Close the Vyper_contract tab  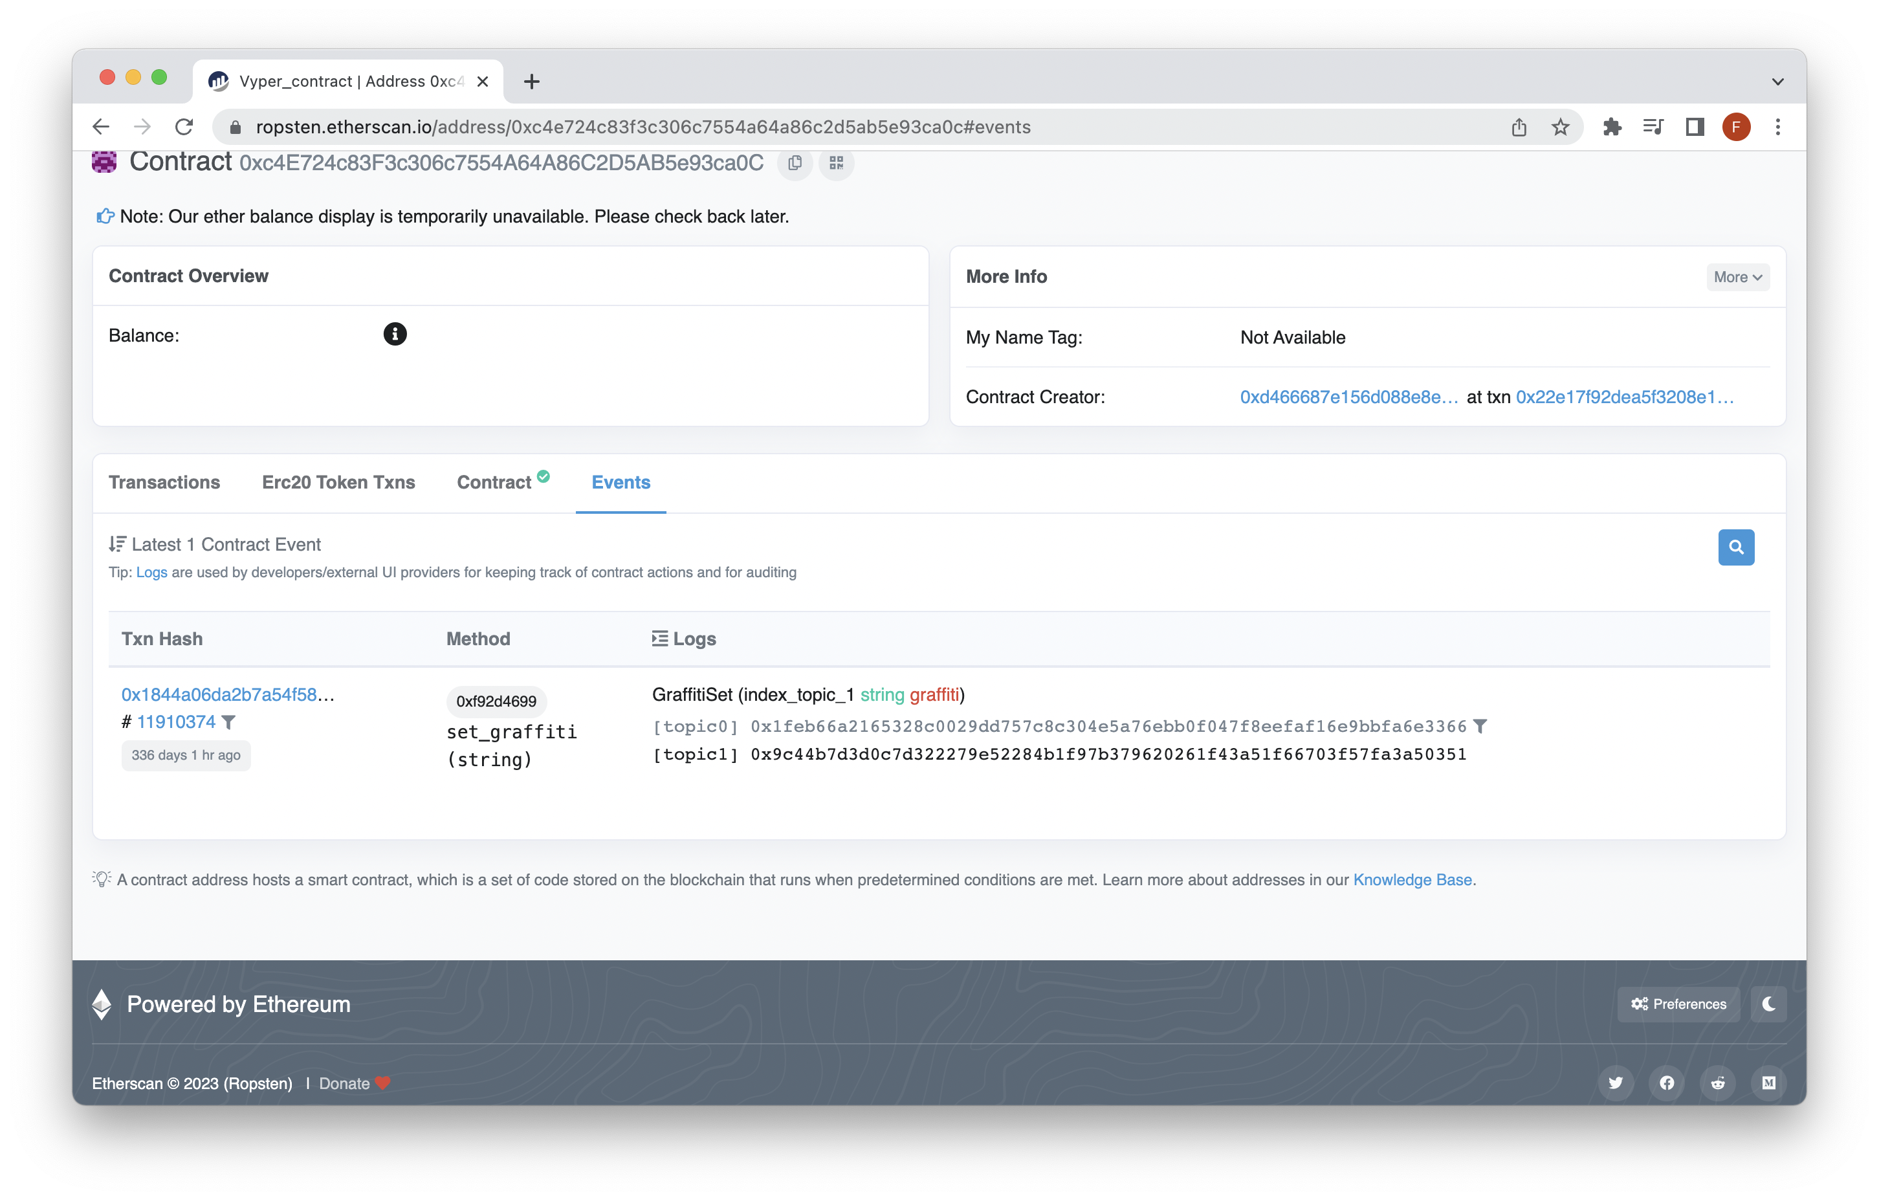482,81
